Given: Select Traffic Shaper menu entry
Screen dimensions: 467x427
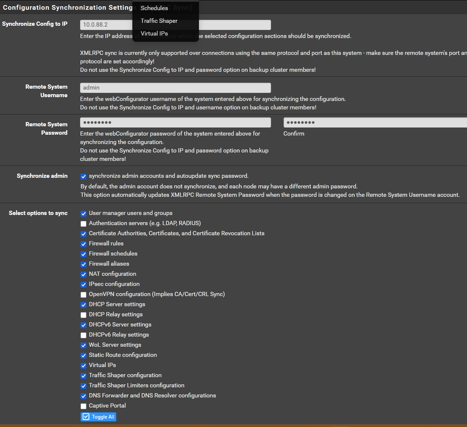Looking at the screenshot, I should point(159,21).
